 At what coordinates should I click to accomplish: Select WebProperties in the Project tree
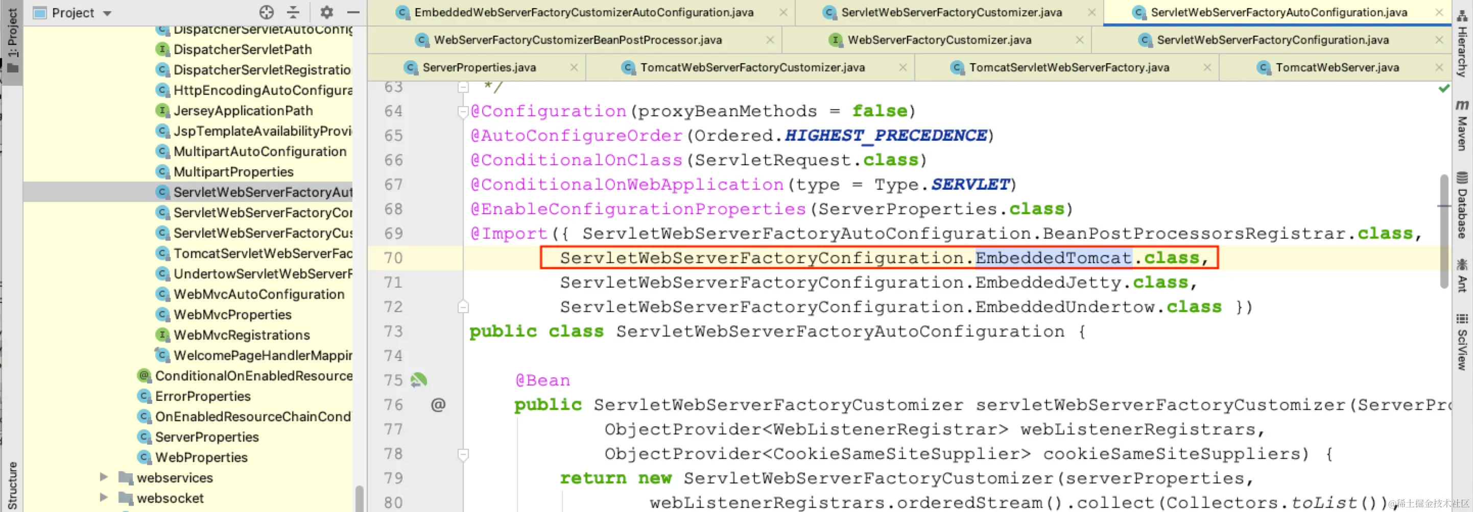coord(201,457)
